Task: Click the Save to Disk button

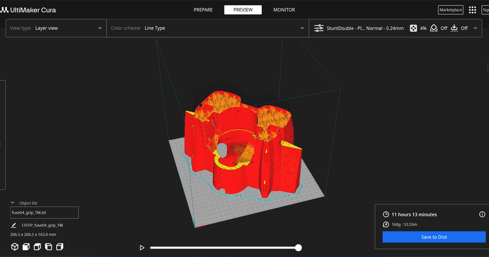Action: pyautogui.click(x=434, y=237)
